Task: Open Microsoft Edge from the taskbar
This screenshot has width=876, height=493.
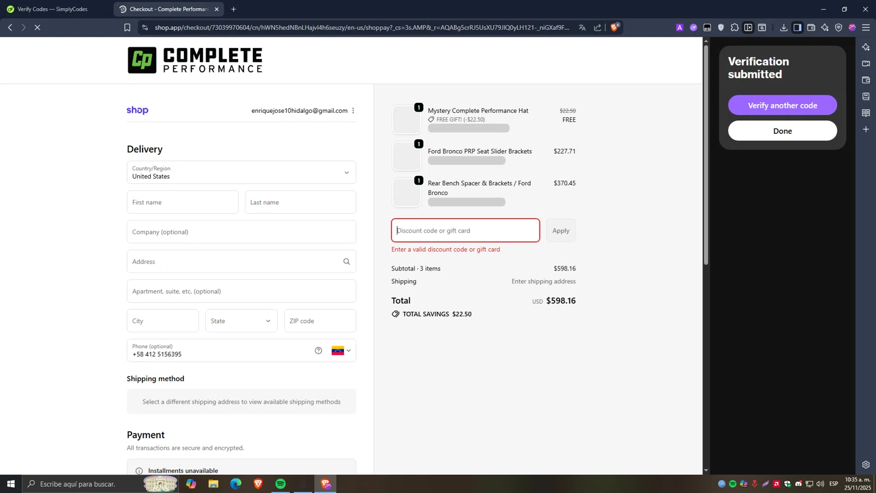Action: click(x=235, y=484)
